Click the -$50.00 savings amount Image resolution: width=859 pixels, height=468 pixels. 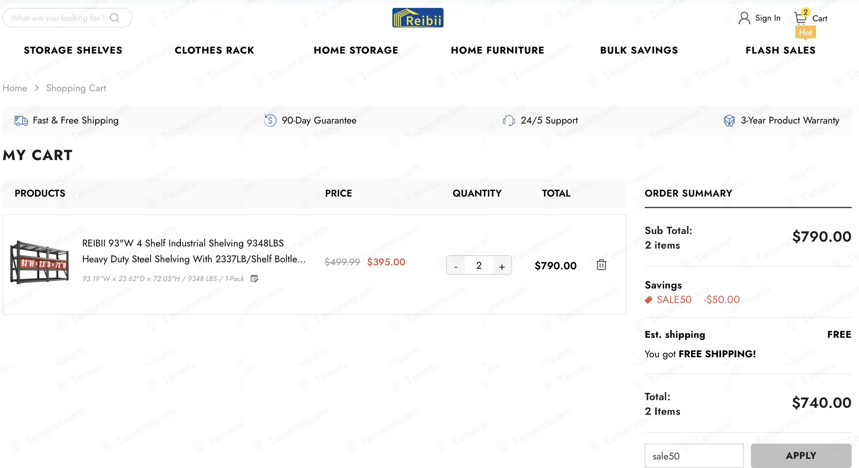pos(722,300)
